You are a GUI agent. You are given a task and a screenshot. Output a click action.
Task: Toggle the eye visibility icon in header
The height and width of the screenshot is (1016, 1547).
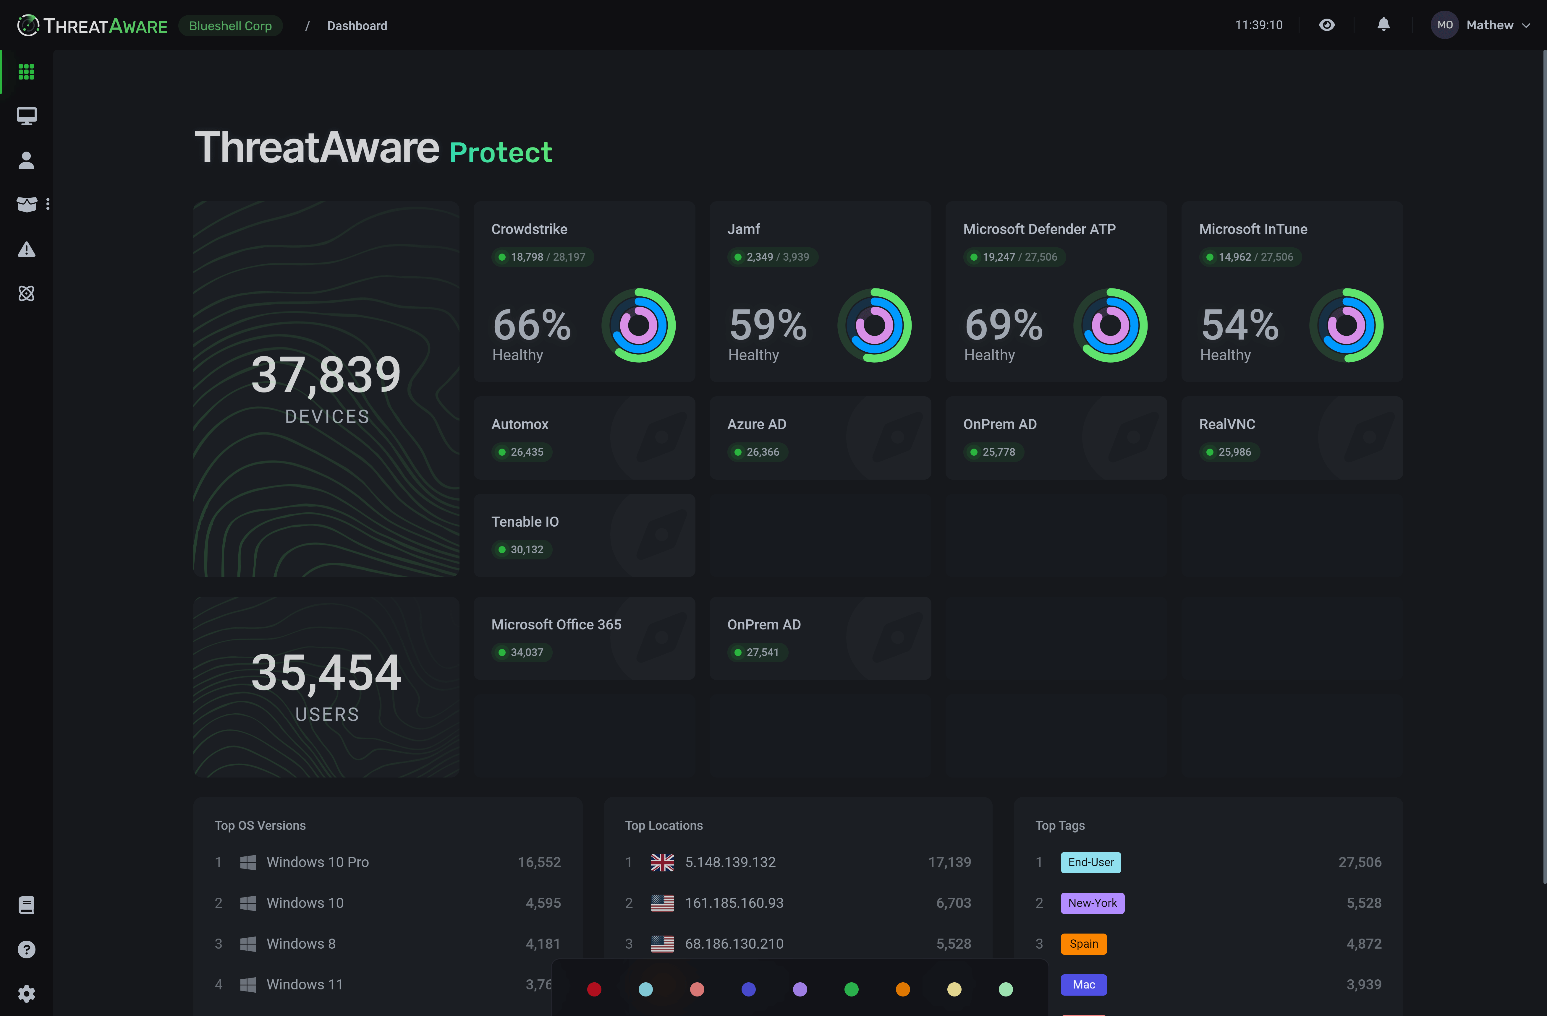[1327, 25]
